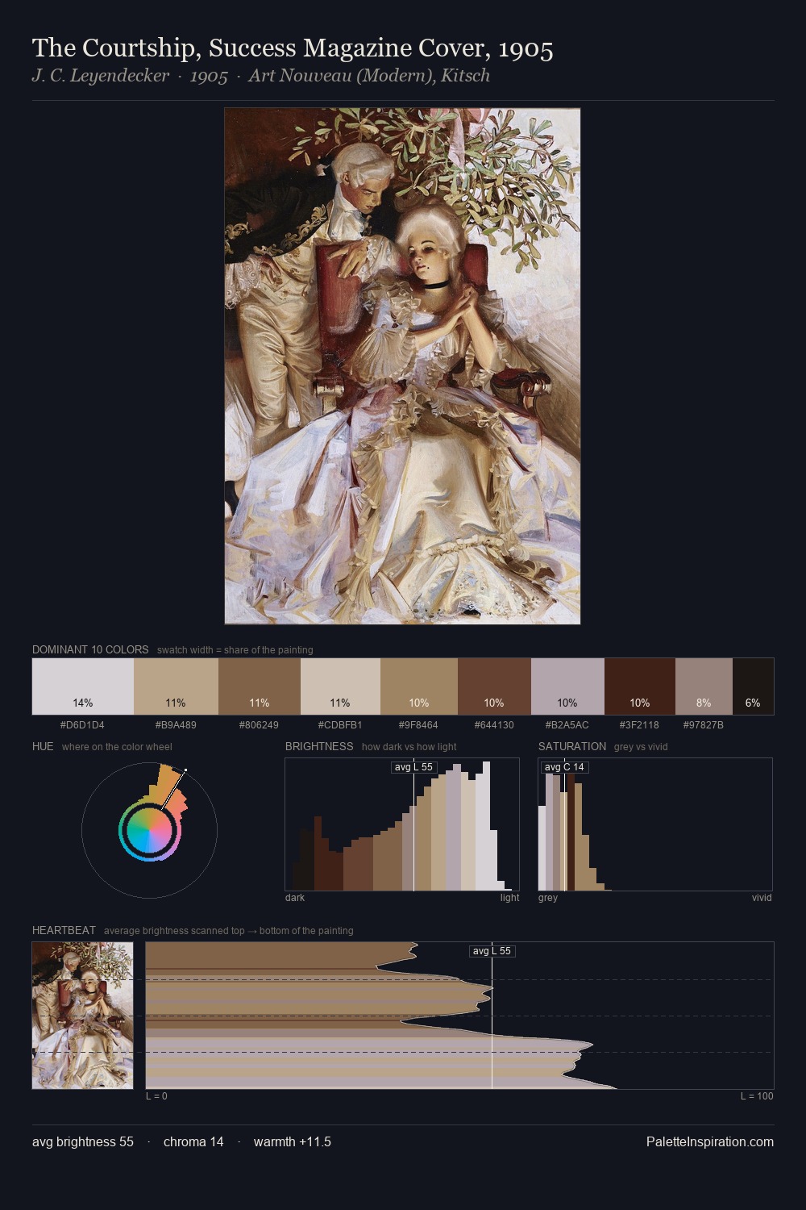Click the 'vivid' axis label
806x1210 pixels.
762,898
